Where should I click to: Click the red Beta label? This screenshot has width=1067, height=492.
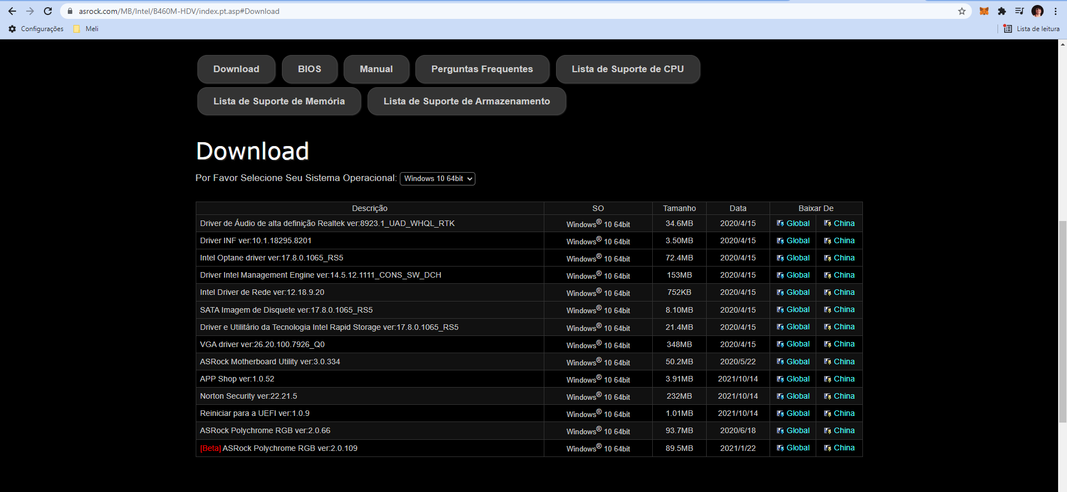tap(211, 448)
